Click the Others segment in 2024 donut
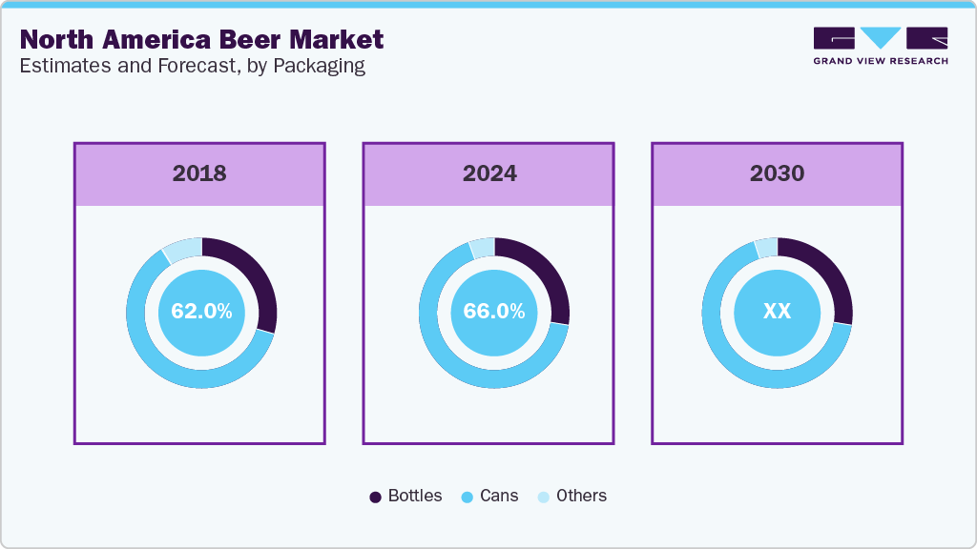The width and height of the screenshot is (977, 549). coord(482,248)
